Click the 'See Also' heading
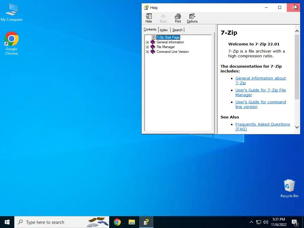Viewport: 304px width, 228px height. coord(230,117)
